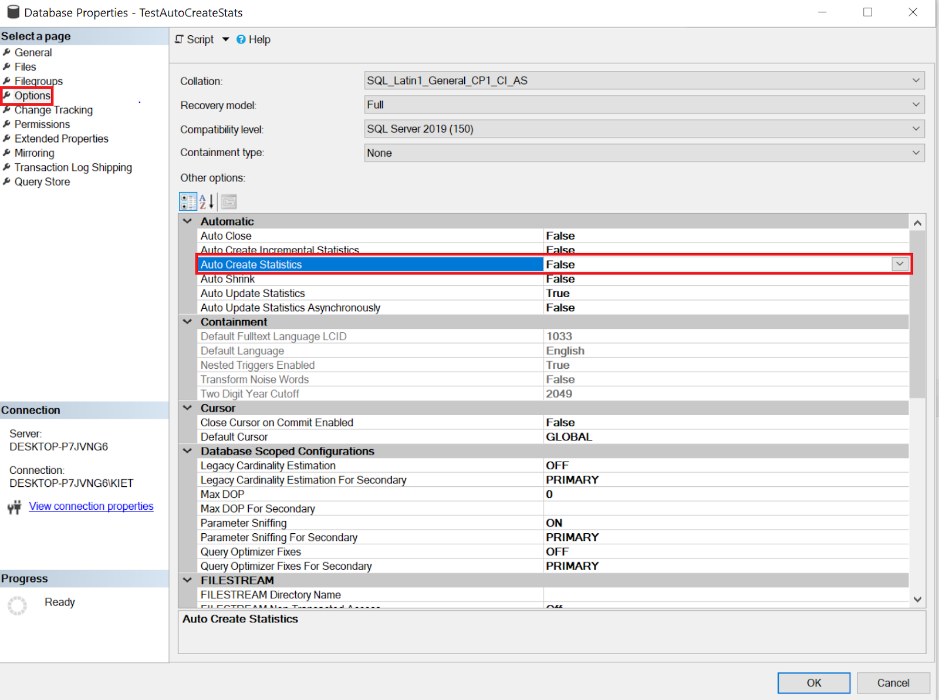Open the Recovery model dropdown
Image resolution: width=939 pixels, height=700 pixels.
click(916, 105)
